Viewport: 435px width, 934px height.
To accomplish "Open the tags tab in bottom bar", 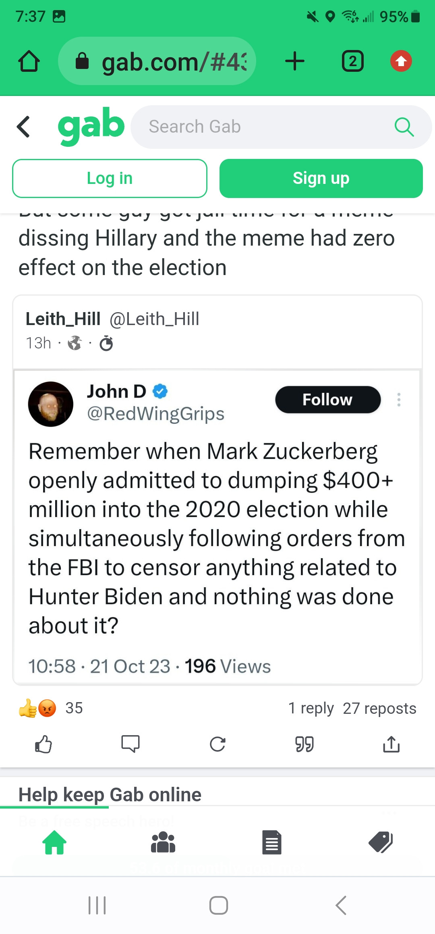I will click(x=381, y=842).
